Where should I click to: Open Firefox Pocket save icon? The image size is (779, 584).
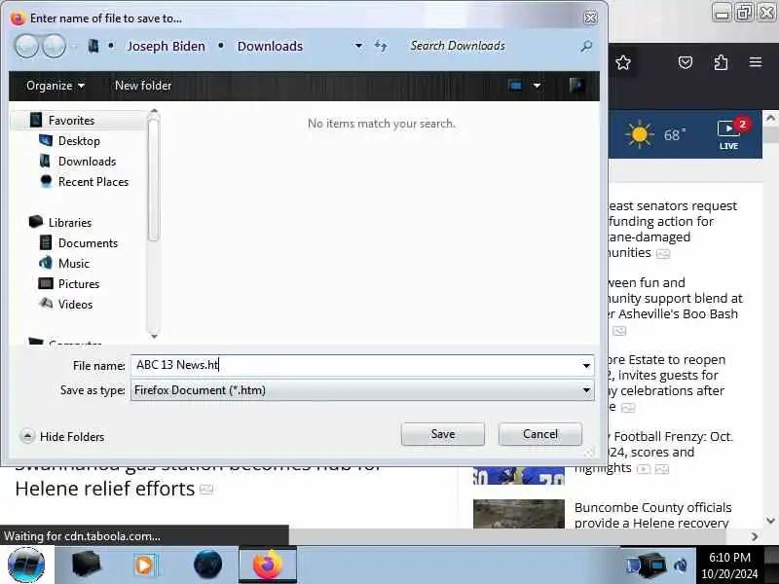coord(686,62)
